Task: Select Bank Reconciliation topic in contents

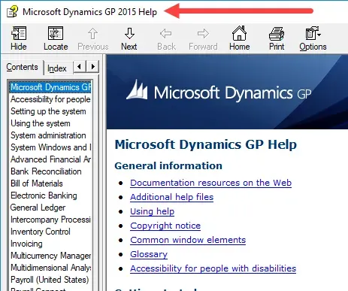Action: tap(46, 171)
